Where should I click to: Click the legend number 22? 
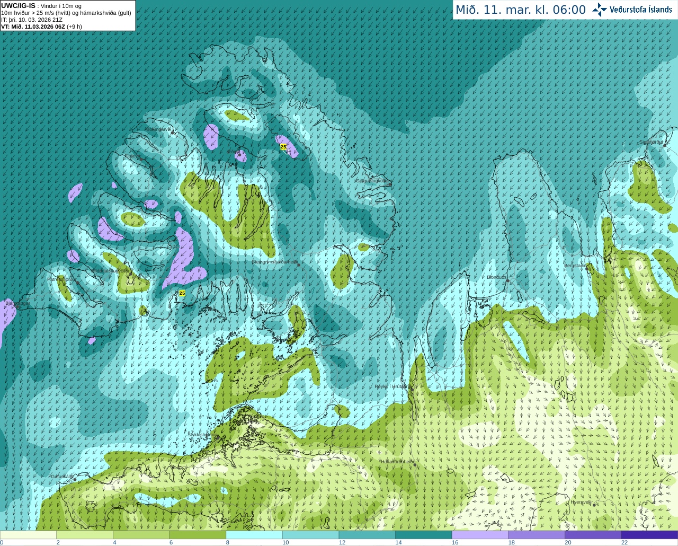tap(625, 542)
